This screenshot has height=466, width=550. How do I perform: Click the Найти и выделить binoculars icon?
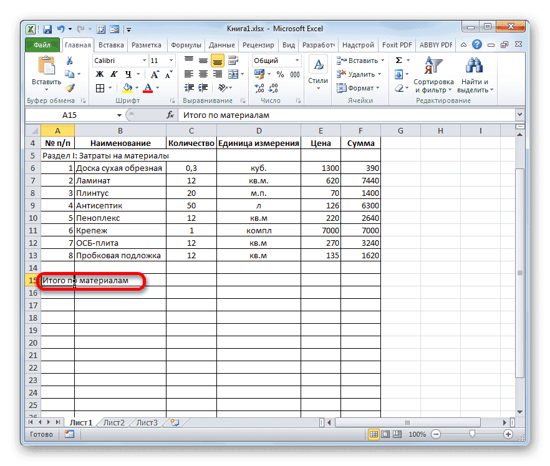[474, 66]
